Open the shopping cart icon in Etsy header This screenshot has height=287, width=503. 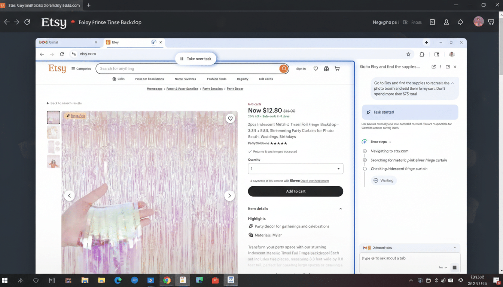(337, 68)
